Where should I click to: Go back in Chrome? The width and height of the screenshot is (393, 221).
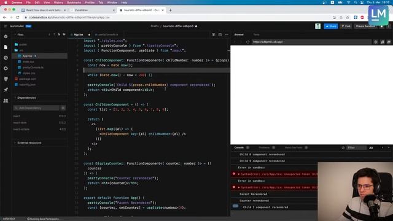4,17
